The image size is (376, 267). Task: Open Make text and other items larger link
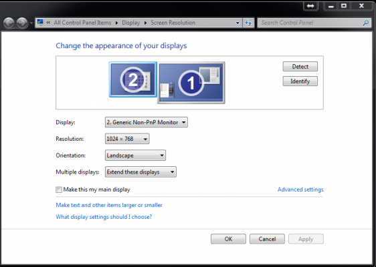click(109, 205)
